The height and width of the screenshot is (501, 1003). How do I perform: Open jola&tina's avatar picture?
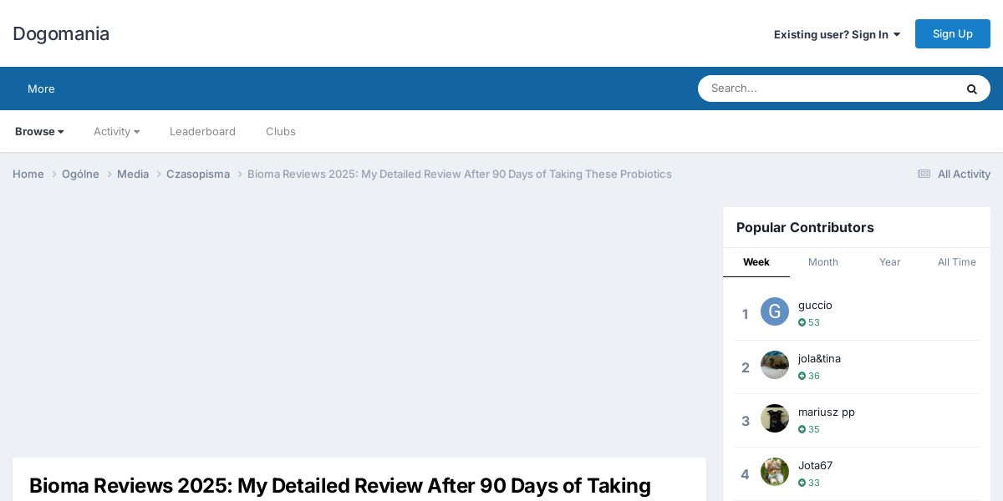click(x=775, y=365)
